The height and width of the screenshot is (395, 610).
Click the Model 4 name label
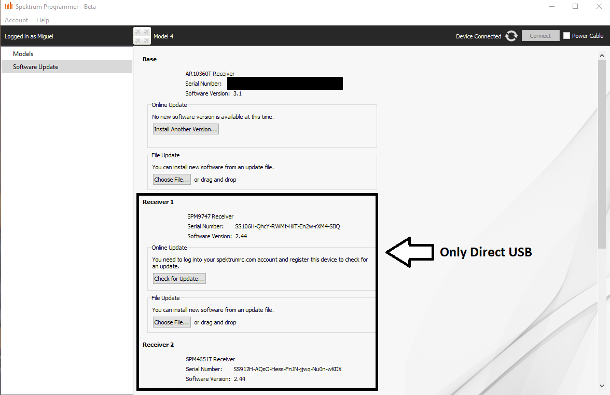click(163, 36)
